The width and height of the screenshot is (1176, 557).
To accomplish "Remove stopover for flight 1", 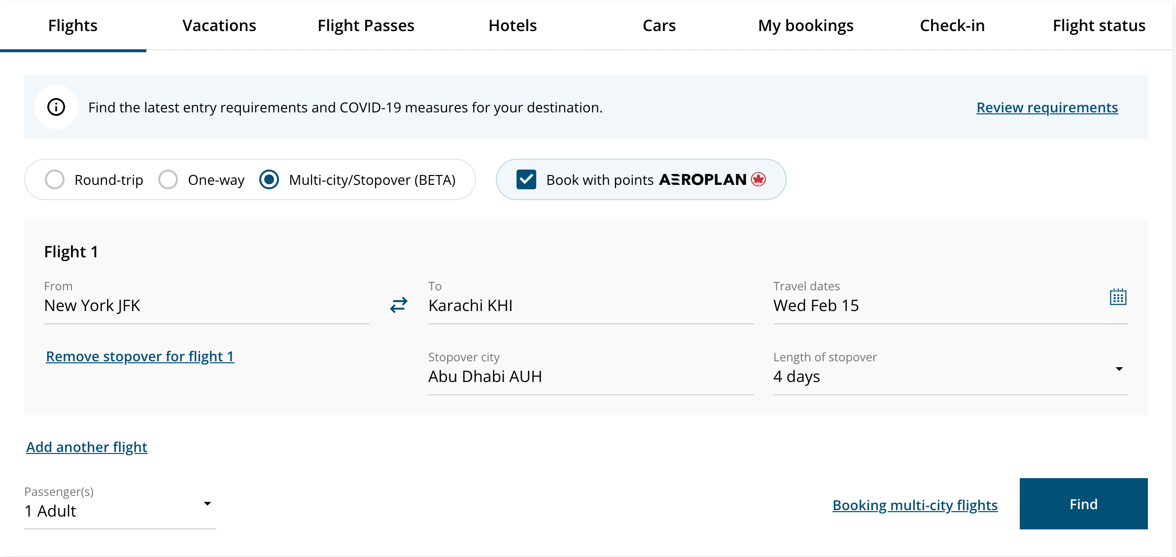I will (140, 356).
